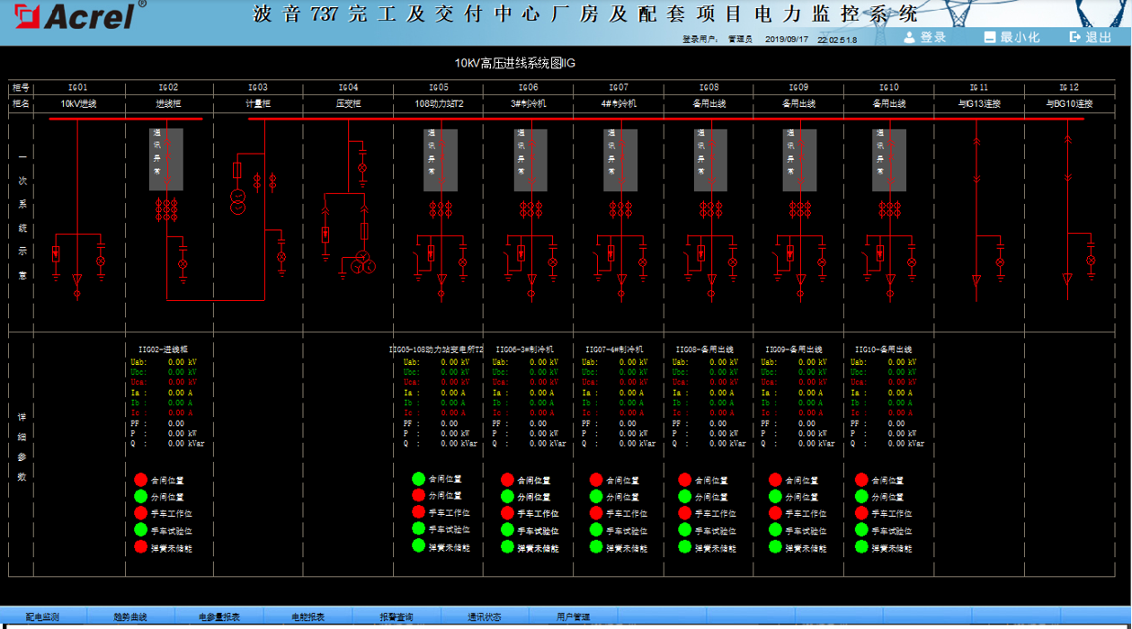The height and width of the screenshot is (629, 1132).
Task: Click IIG02 red 弹簧未储能 status light
Action: point(141,547)
